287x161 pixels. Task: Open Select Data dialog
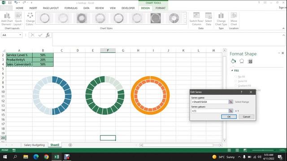[208, 19]
